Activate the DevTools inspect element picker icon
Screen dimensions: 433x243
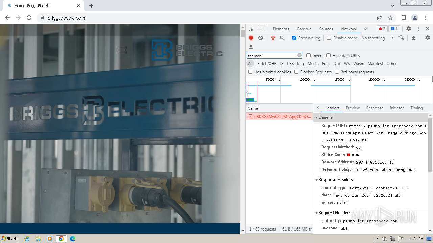[251, 29]
